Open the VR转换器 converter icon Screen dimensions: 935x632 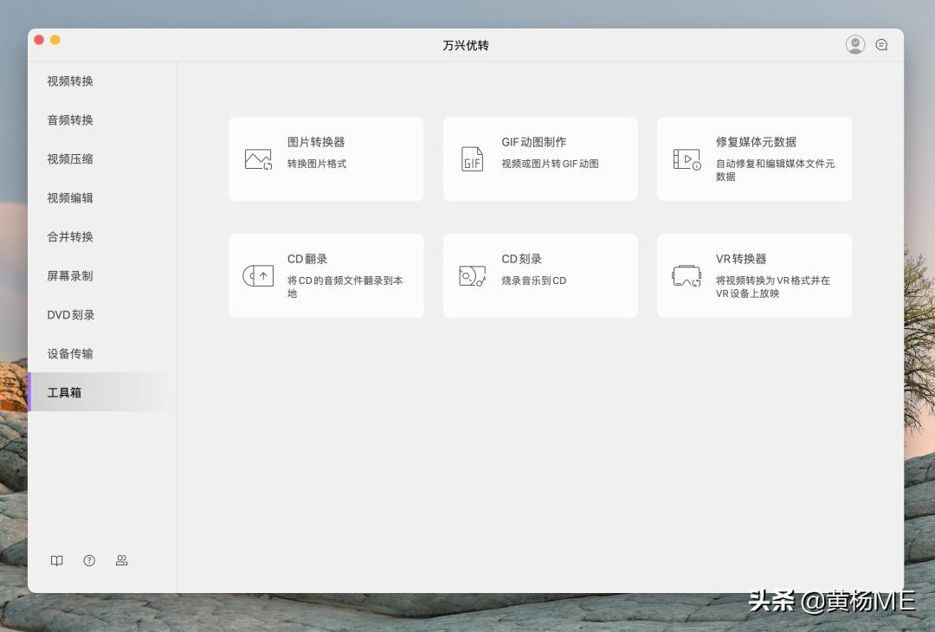point(687,275)
